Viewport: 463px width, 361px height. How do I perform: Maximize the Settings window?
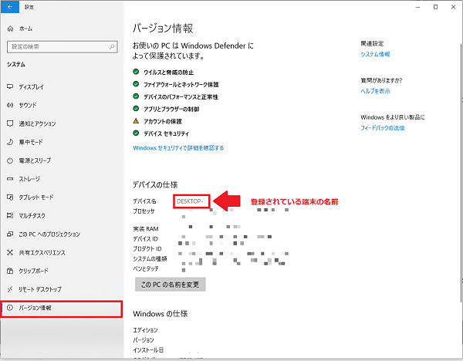point(435,7)
